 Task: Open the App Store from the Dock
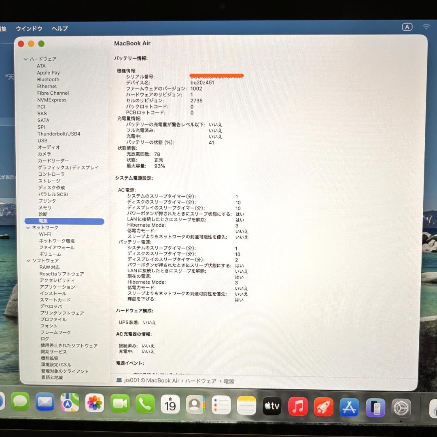click(x=349, y=407)
